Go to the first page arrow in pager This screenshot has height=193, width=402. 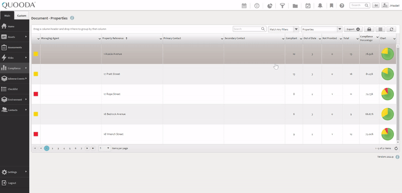point(35,148)
